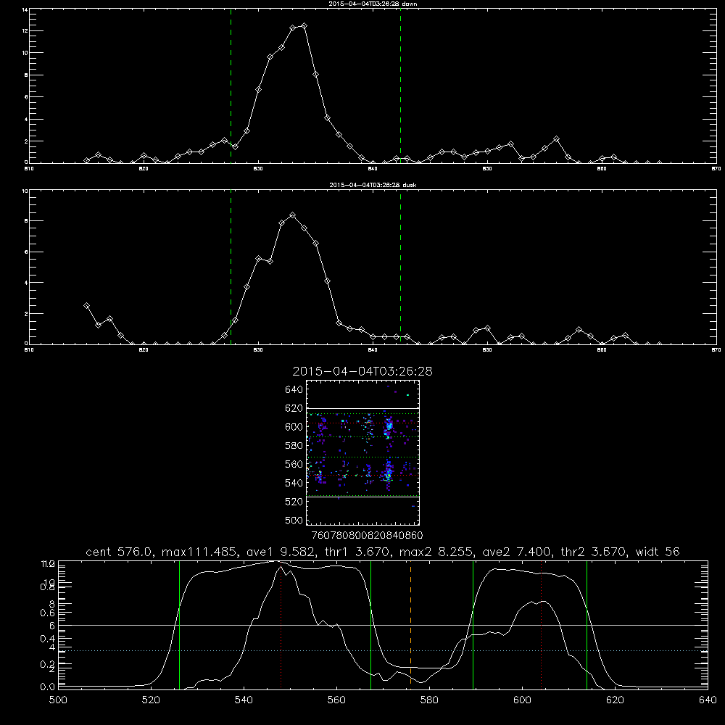Click the right green dashed line in dusk plot

point(400,268)
